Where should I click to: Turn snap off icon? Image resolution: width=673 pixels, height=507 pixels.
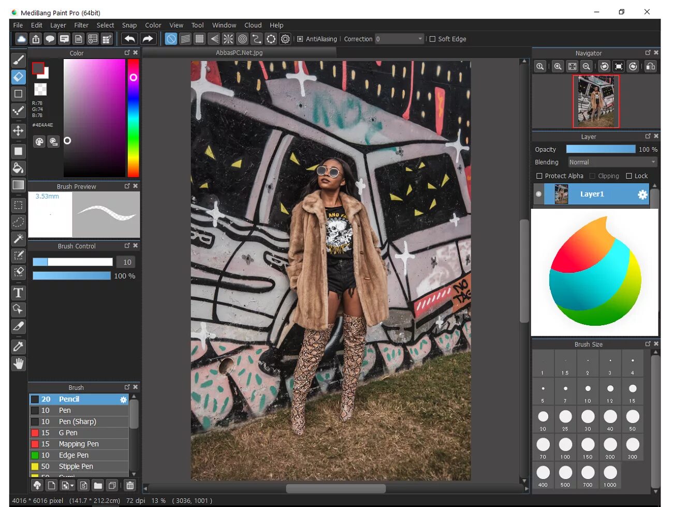point(171,39)
